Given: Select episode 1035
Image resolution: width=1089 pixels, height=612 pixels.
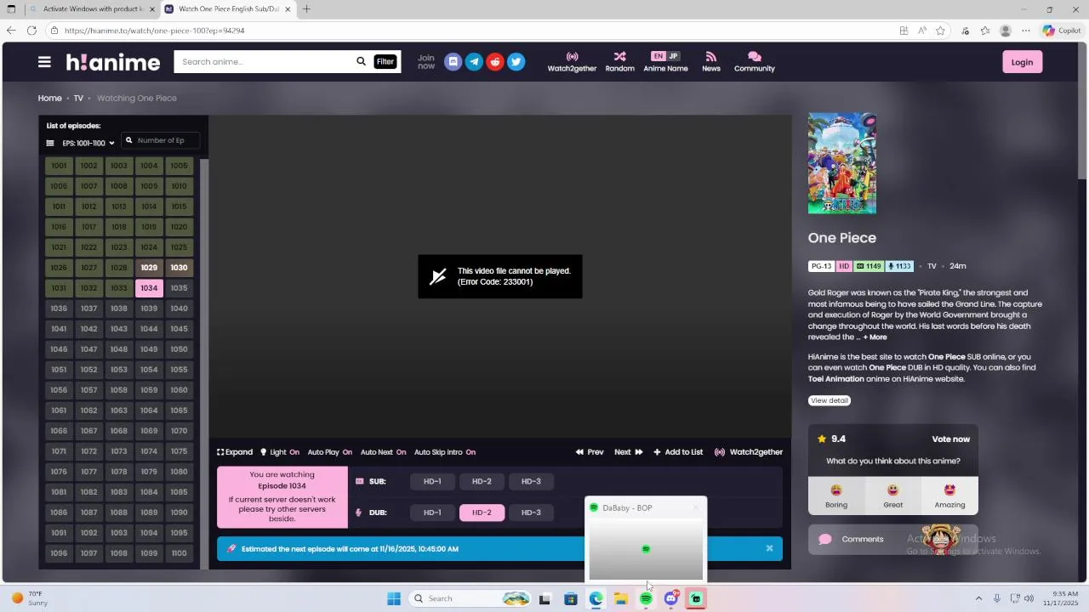Looking at the screenshot, I should (179, 288).
